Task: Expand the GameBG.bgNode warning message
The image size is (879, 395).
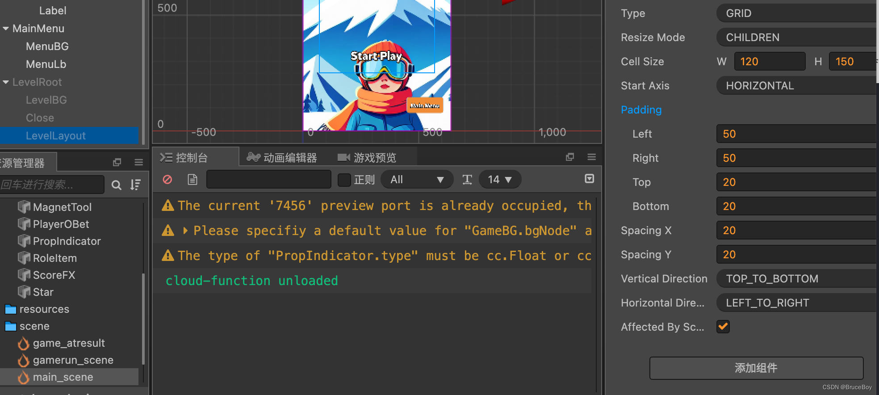Action: tap(185, 231)
